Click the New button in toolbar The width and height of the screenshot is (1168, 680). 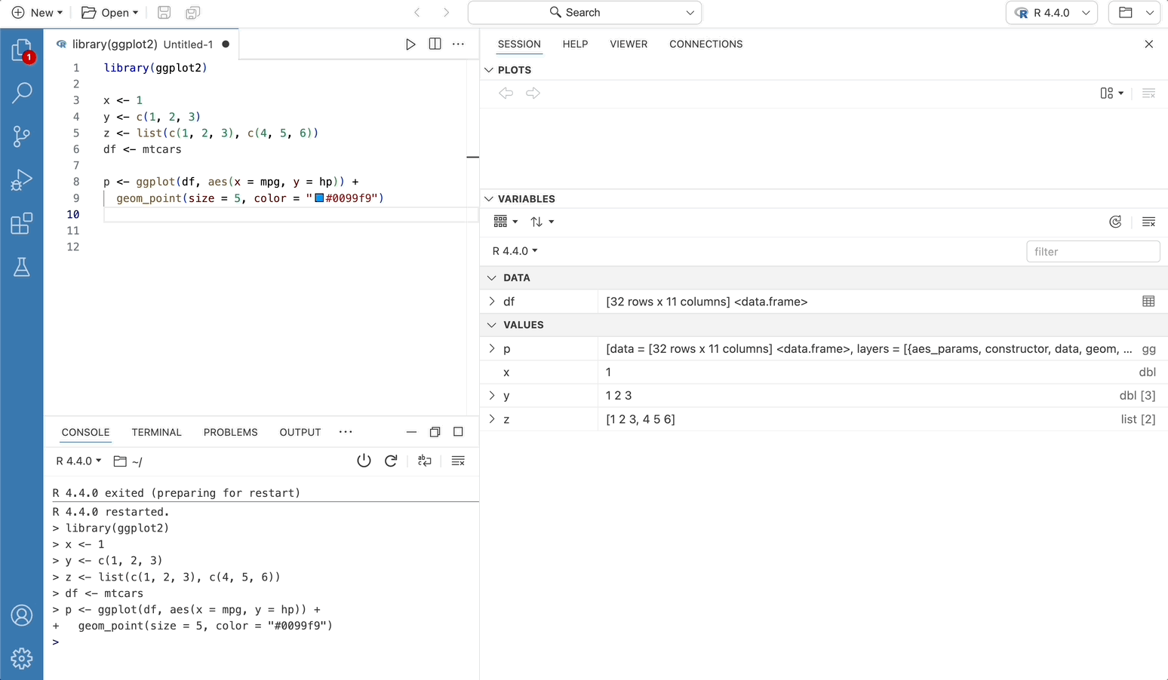(37, 13)
